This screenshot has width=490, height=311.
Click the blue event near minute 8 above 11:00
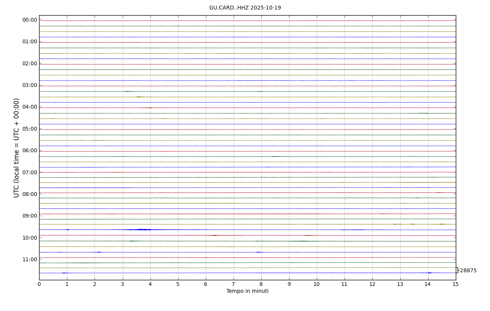click(x=259, y=252)
